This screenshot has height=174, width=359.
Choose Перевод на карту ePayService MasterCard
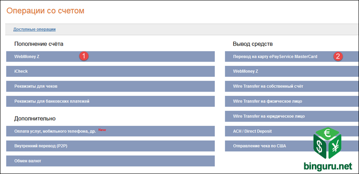pos(292,57)
